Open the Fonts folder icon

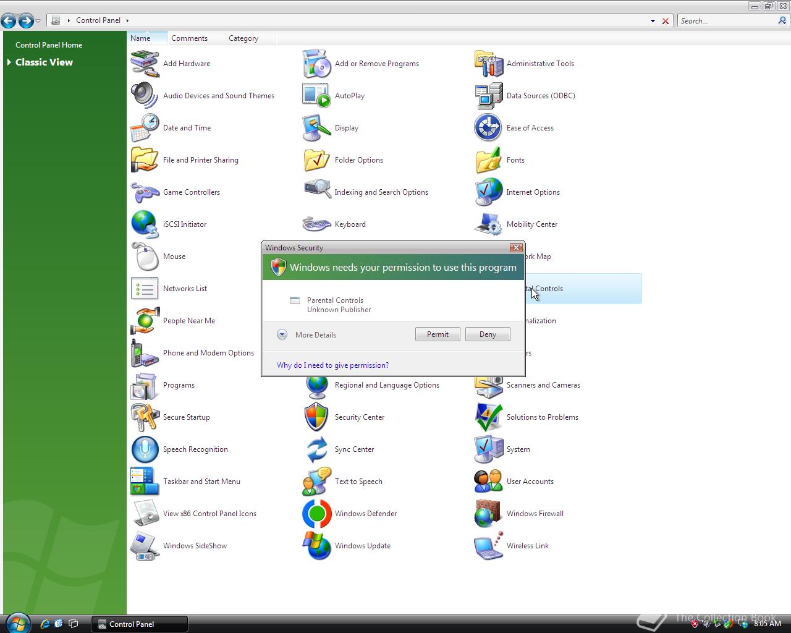pos(489,160)
